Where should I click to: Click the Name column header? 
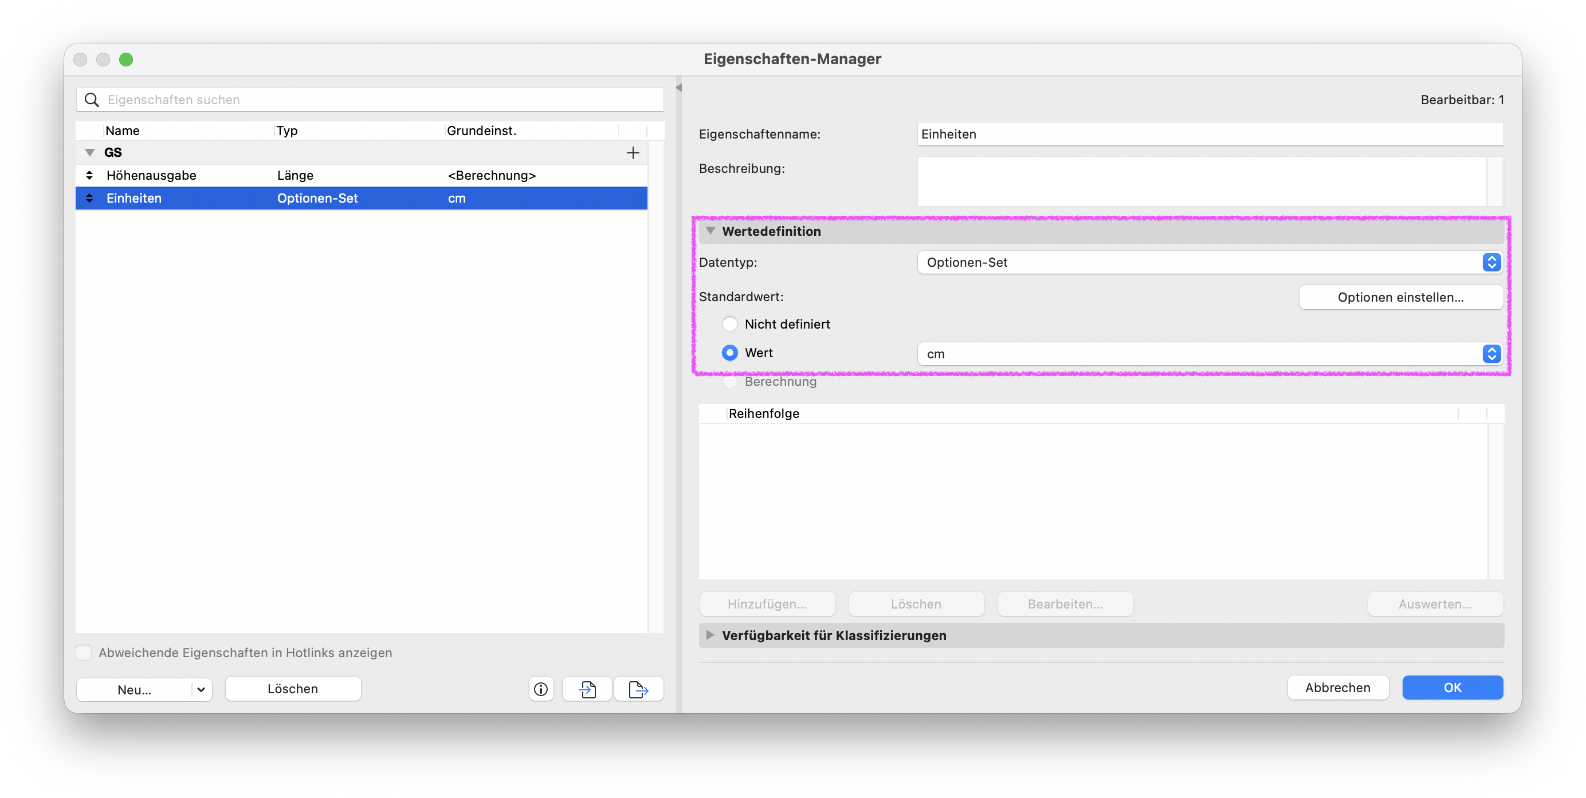(x=189, y=131)
